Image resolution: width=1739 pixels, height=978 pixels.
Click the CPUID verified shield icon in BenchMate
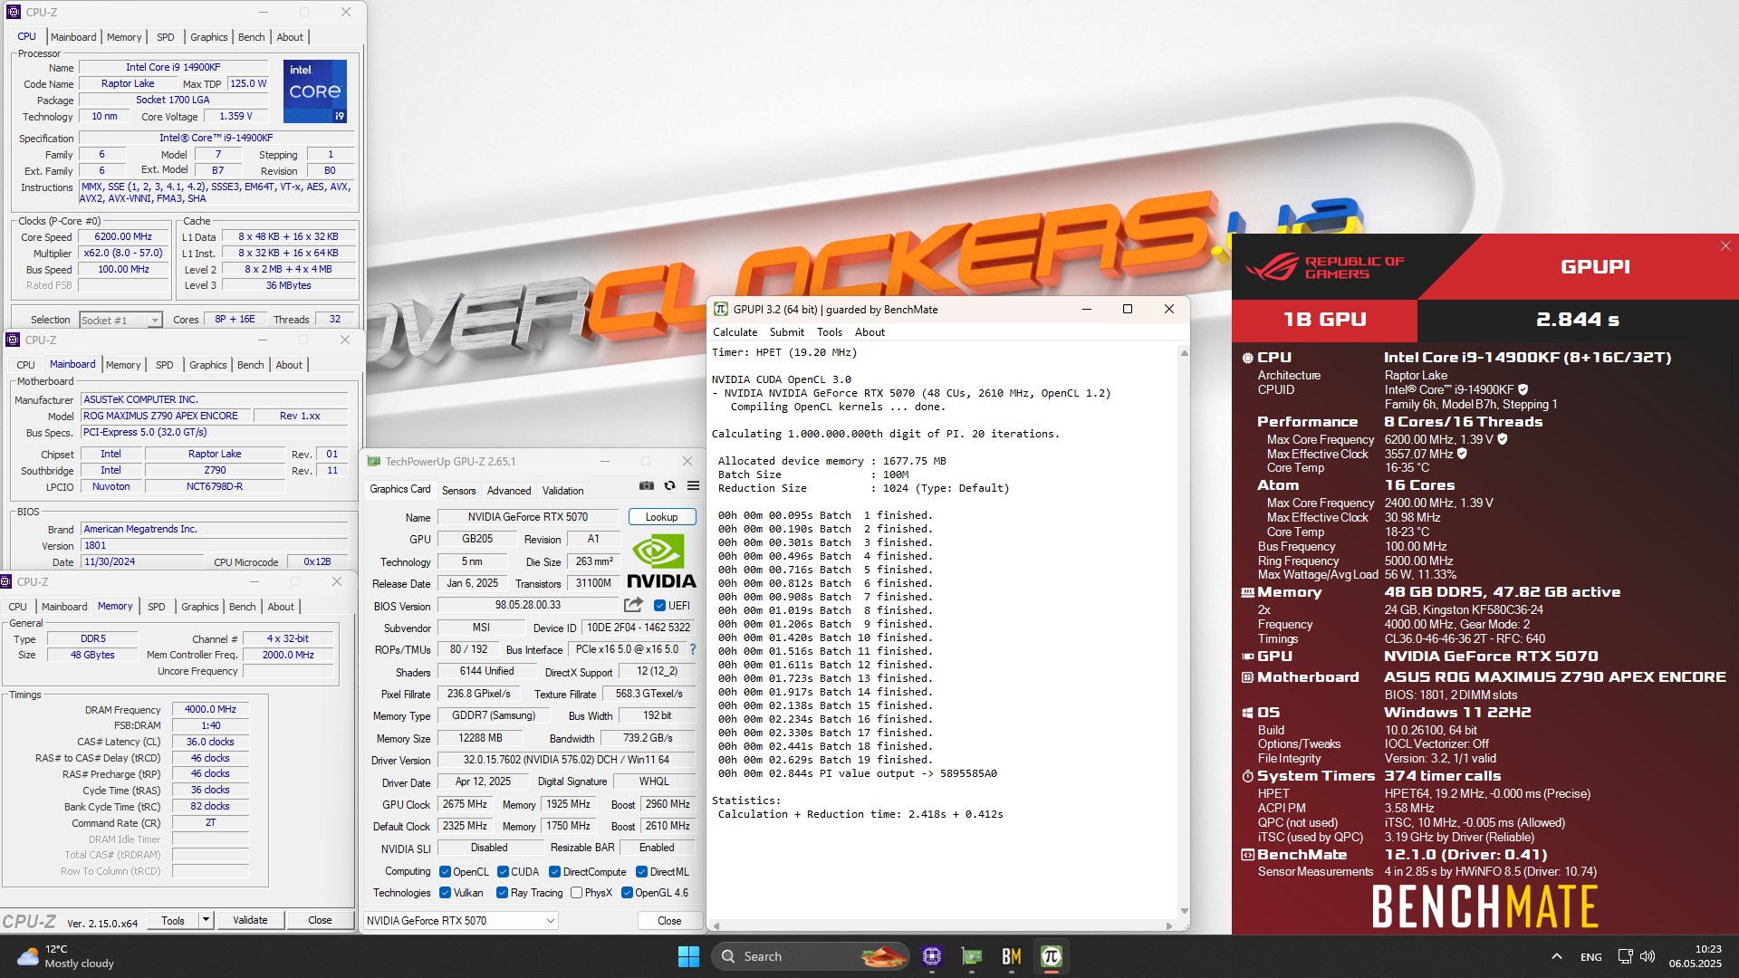pyautogui.click(x=1523, y=390)
